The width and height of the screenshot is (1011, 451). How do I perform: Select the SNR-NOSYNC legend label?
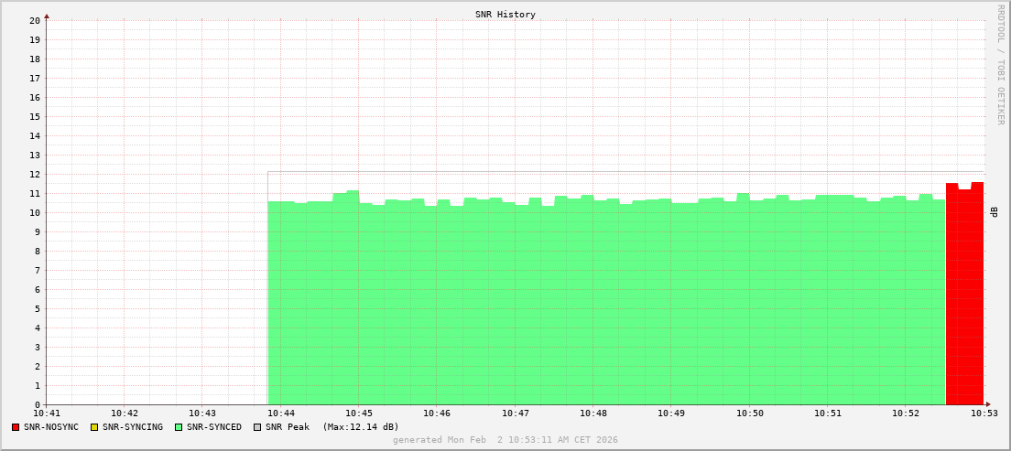[x=51, y=427]
